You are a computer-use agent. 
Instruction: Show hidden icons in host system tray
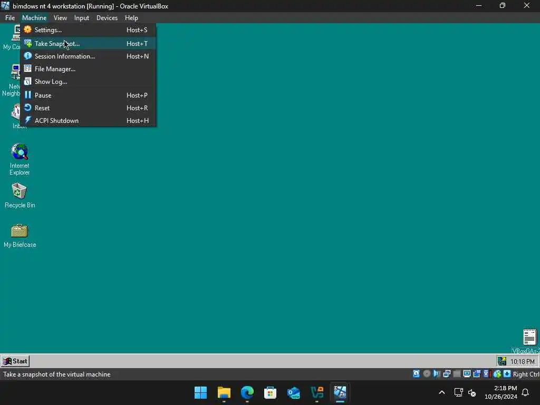pos(442,392)
